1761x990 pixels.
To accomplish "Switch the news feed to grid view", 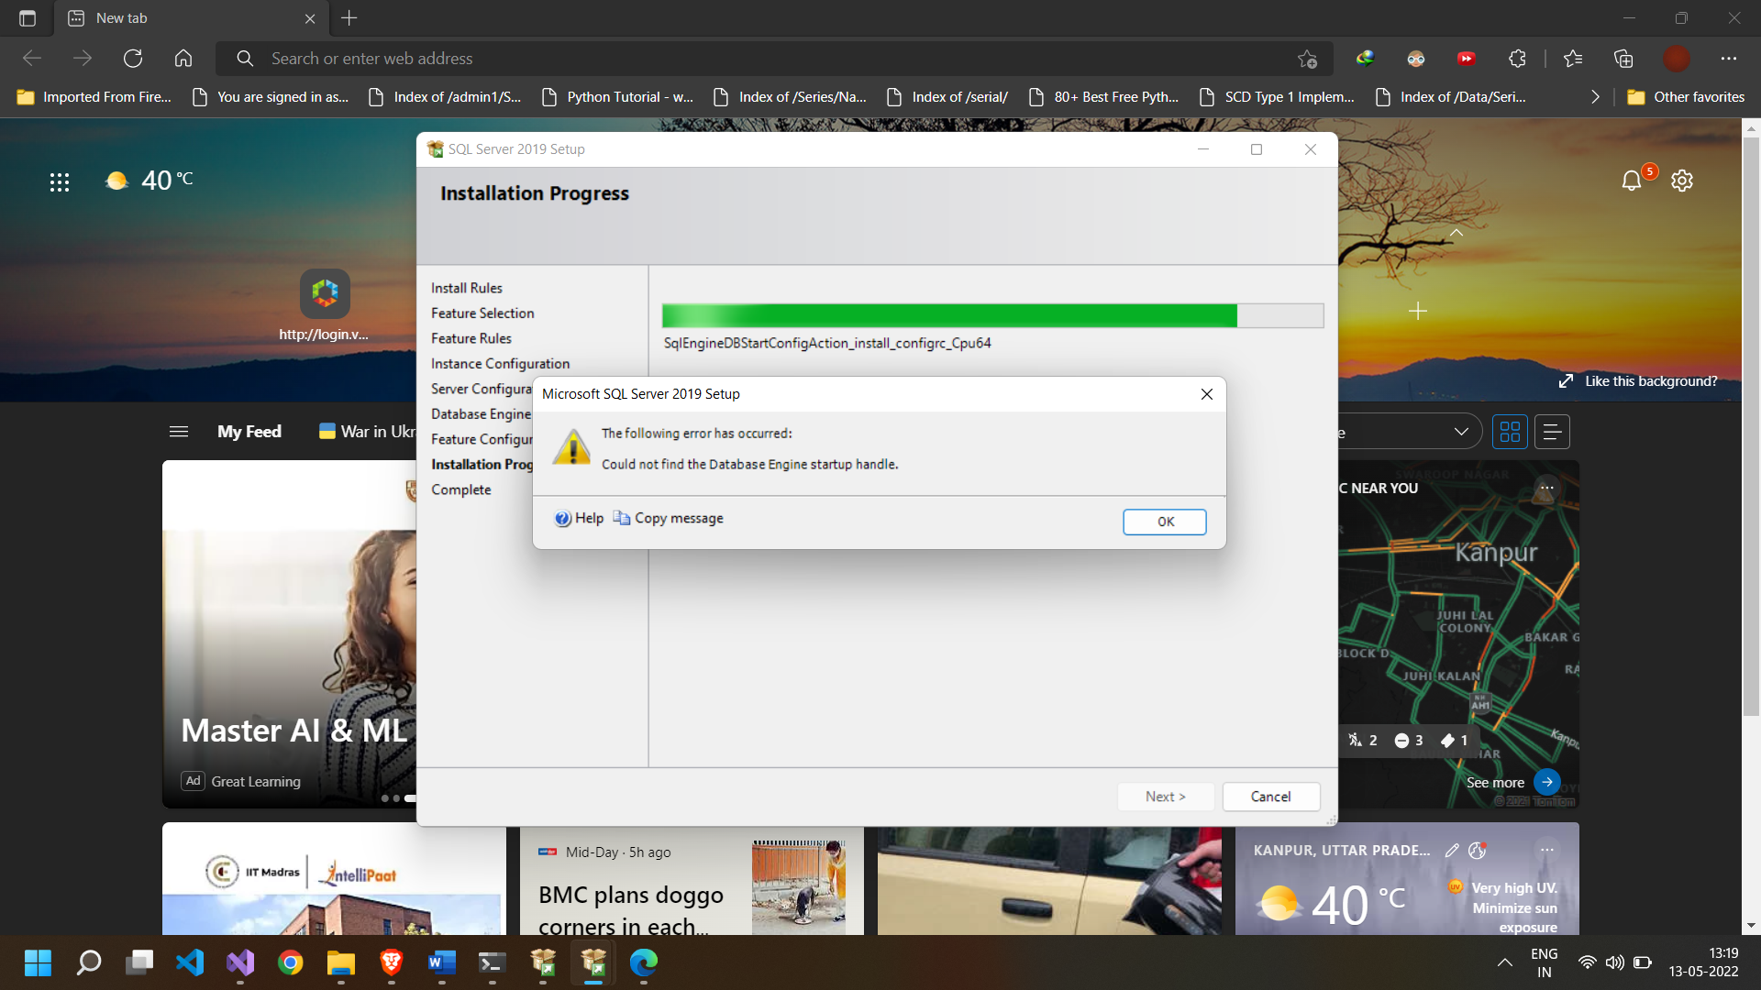I will click(x=1509, y=431).
